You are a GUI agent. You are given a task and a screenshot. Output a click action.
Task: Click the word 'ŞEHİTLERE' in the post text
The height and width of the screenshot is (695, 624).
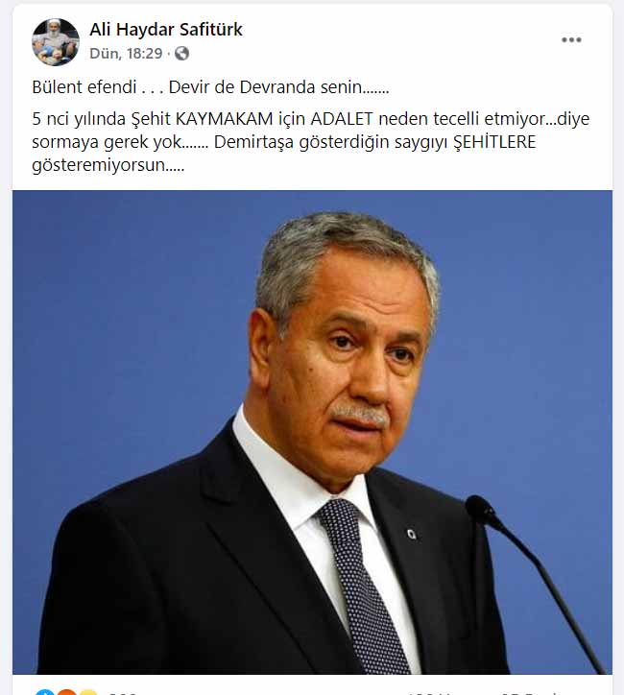pyautogui.click(x=494, y=142)
